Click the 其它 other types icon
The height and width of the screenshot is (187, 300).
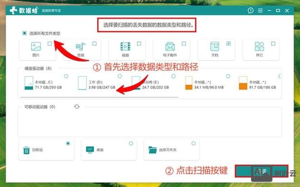point(259,47)
